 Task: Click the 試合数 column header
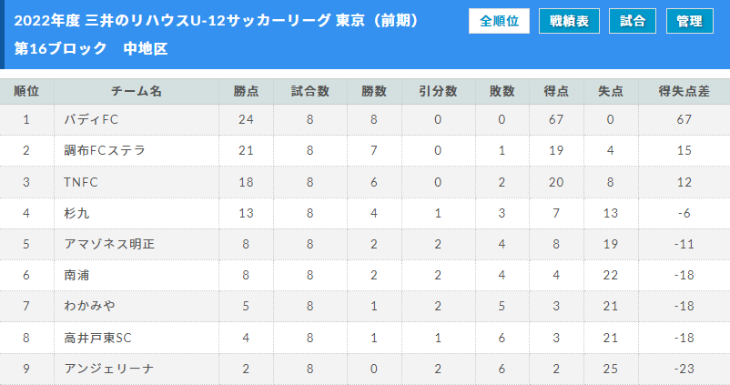coord(310,91)
